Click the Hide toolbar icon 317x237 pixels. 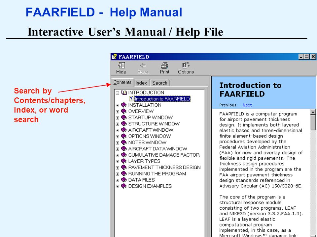click(x=121, y=65)
